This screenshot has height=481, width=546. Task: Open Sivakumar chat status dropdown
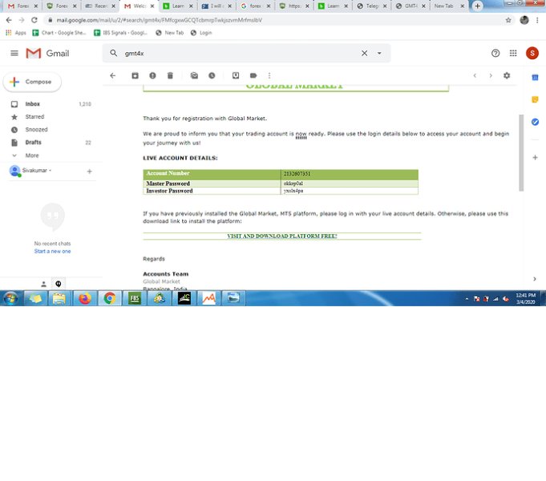pos(51,171)
